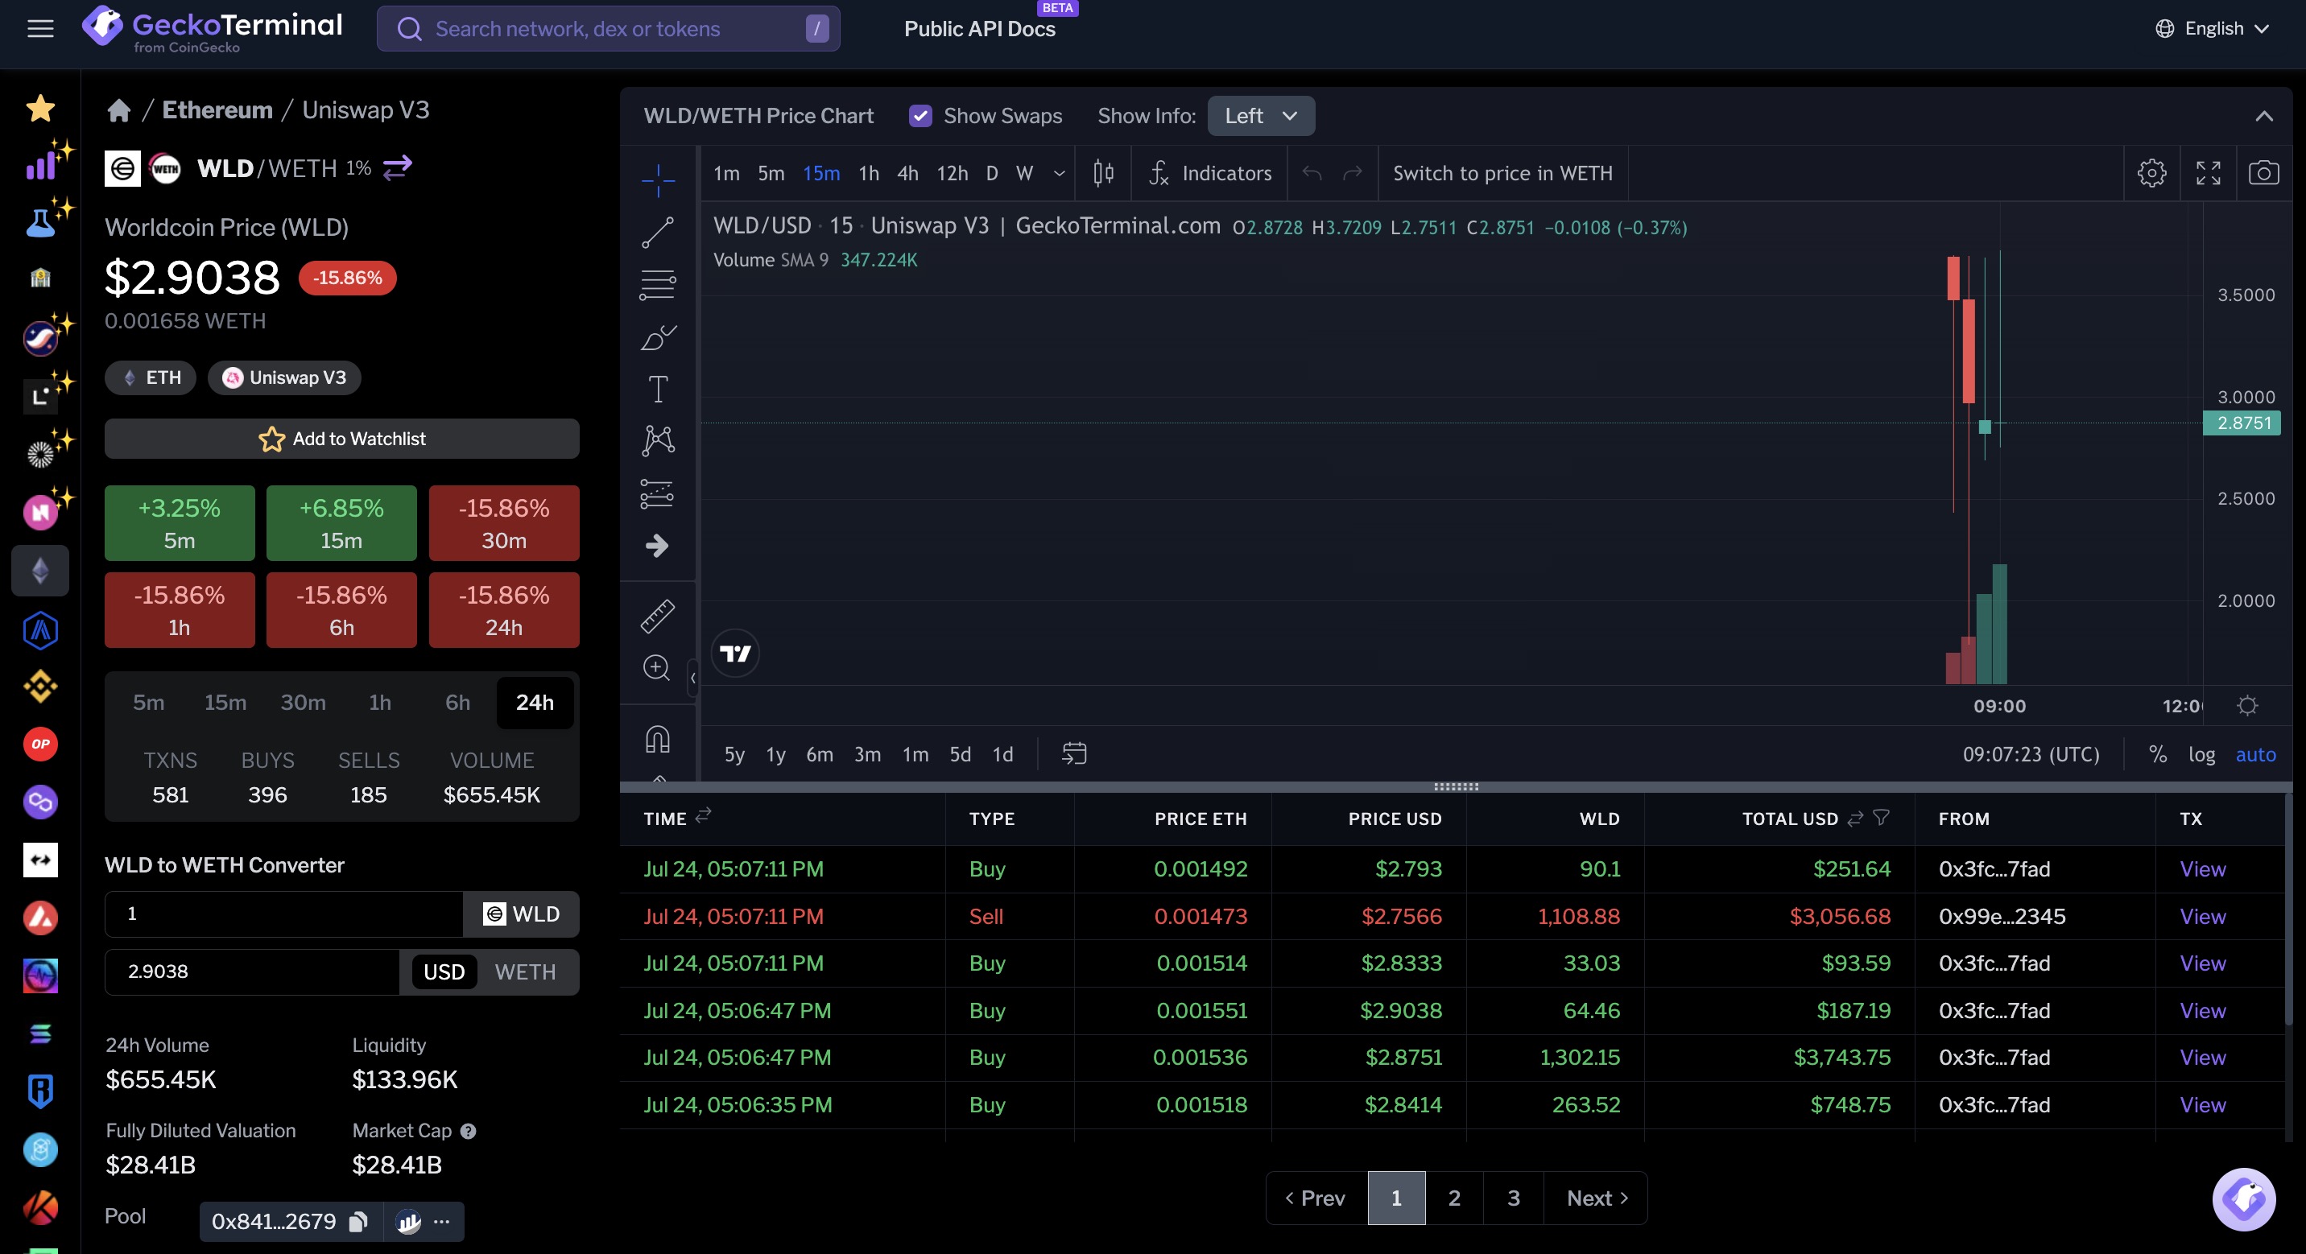2306x1254 pixels.
Task: Uncheck the Show Swaps checkbox
Action: (x=920, y=115)
